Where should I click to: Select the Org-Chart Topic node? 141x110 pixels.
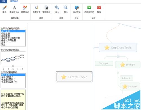[x=118, y=48]
